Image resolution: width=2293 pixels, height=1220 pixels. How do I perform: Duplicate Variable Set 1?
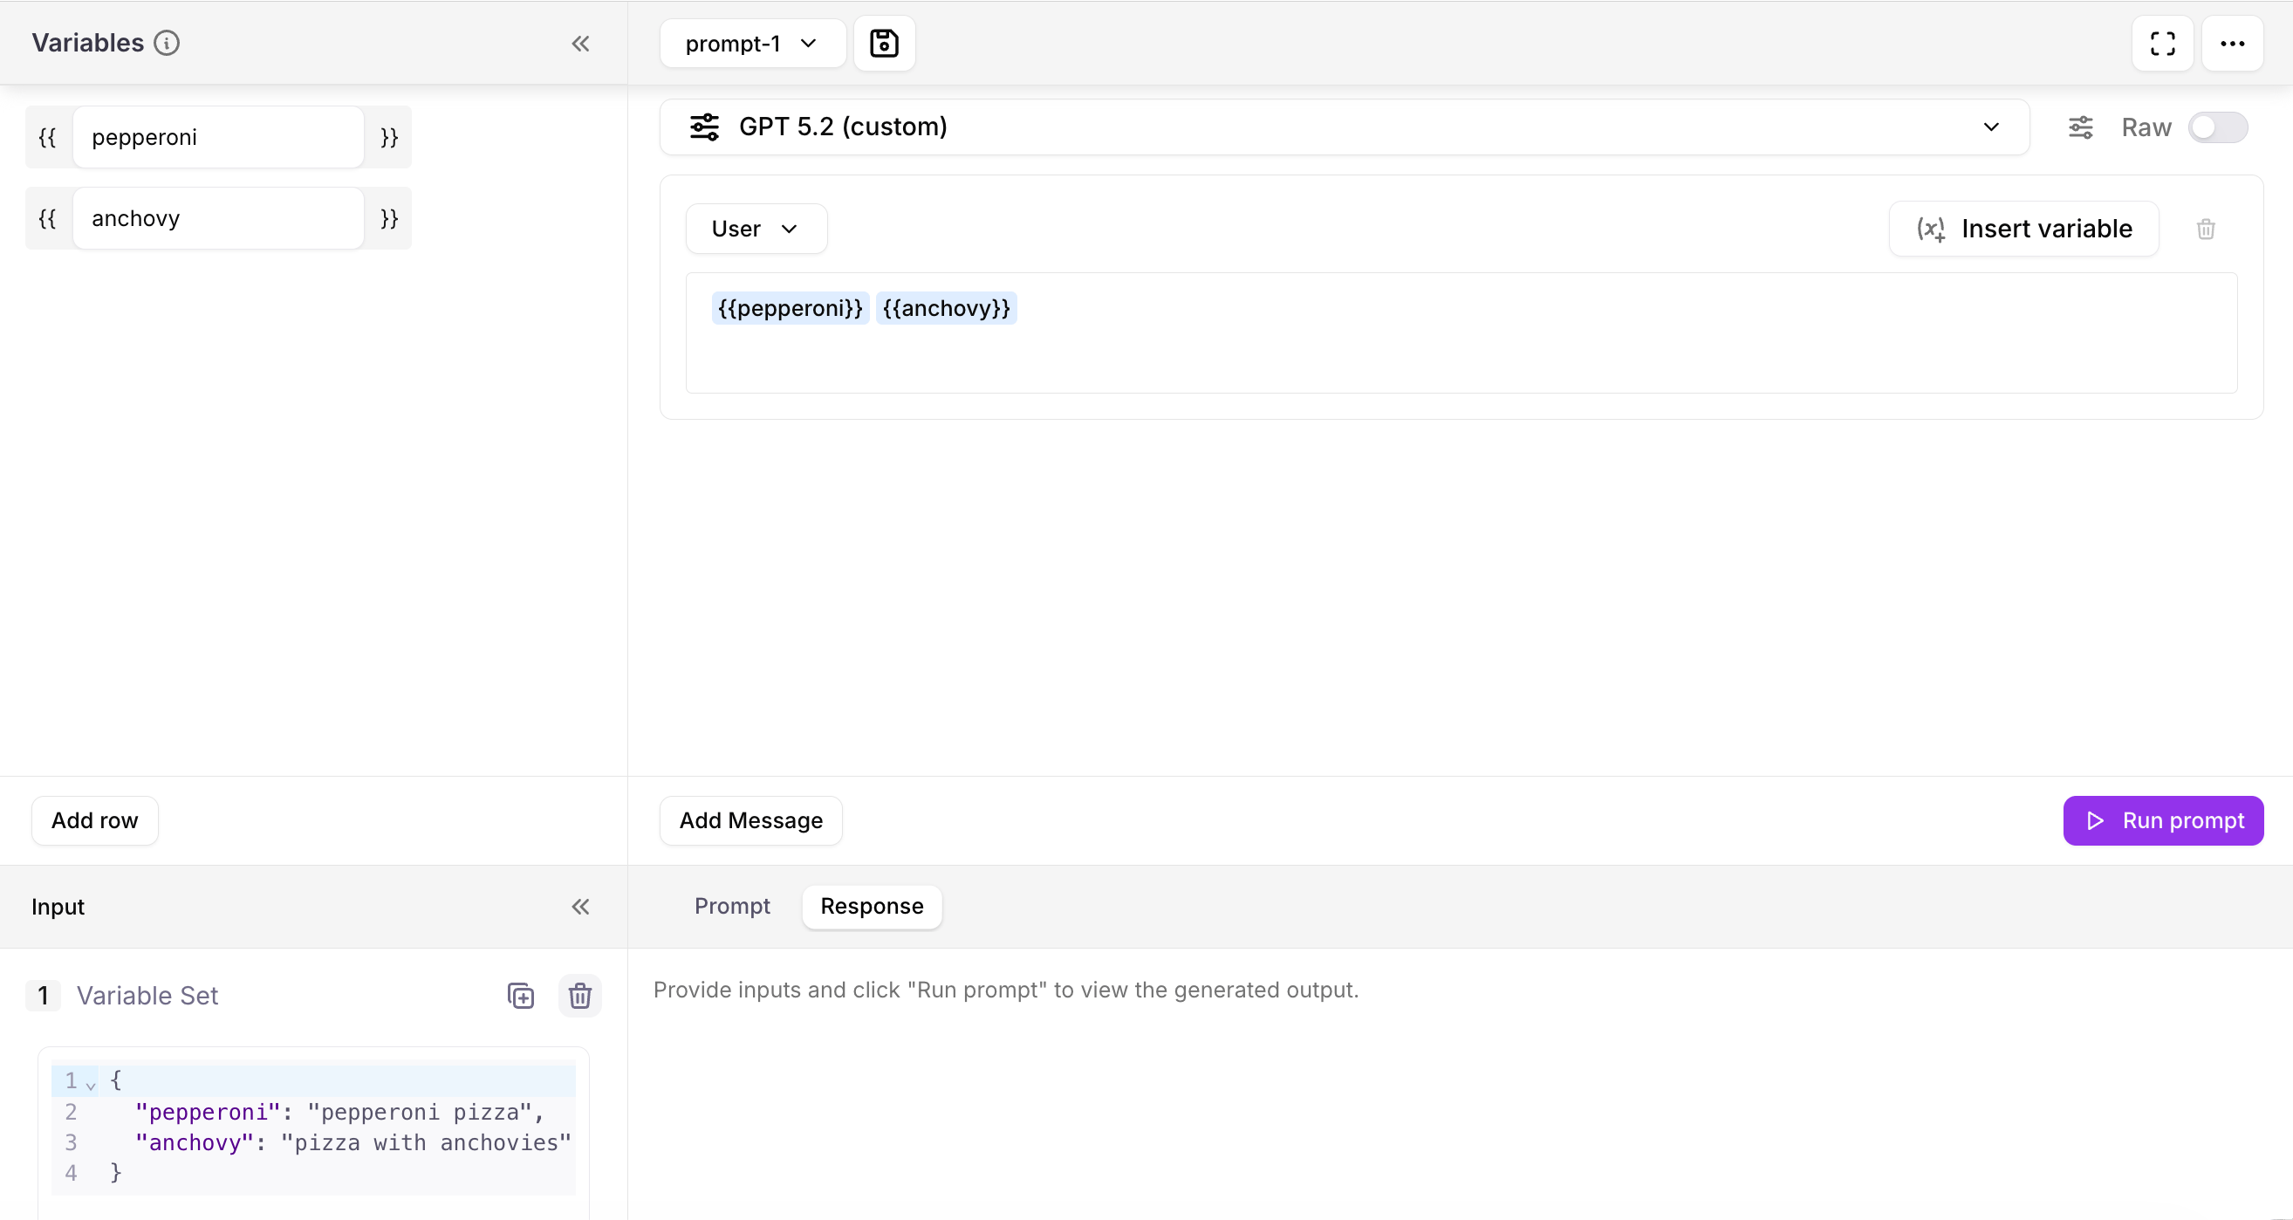(521, 995)
